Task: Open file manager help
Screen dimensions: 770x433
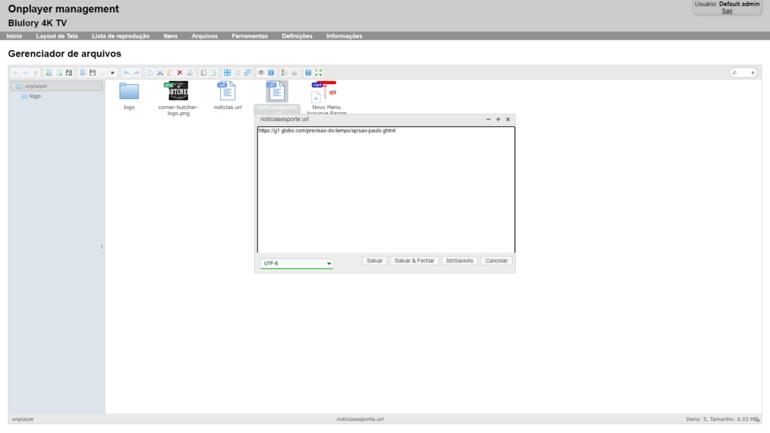Action: (308, 73)
